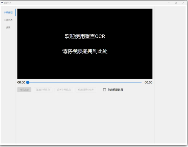Close the 望言OCR window
The height and width of the screenshot is (147, 188).
coord(183,3)
